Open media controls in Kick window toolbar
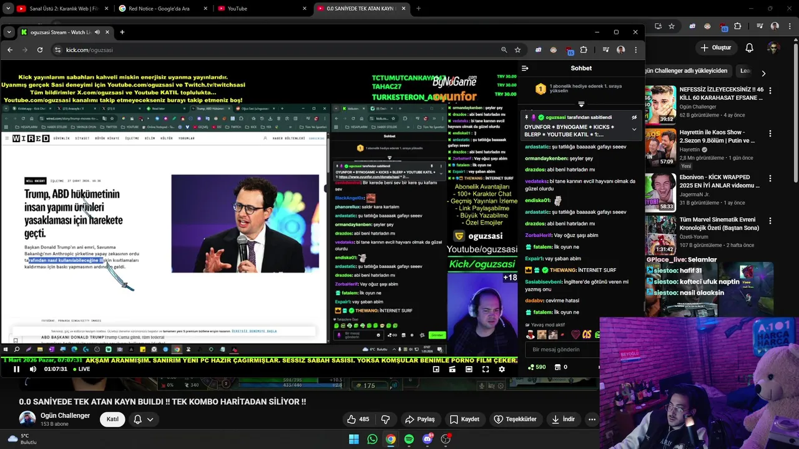Screen dimensions: 799x449 click(x=605, y=50)
